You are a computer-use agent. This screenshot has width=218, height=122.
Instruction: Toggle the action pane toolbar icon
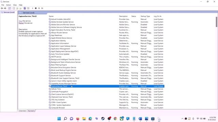point(28,8)
